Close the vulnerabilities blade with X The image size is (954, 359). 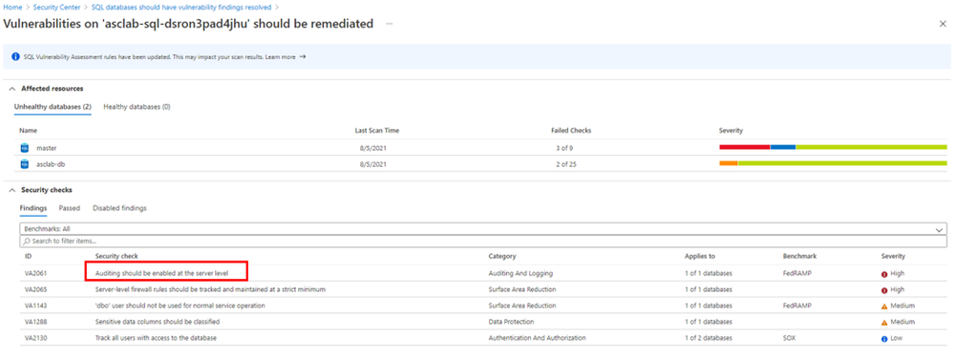tap(943, 24)
